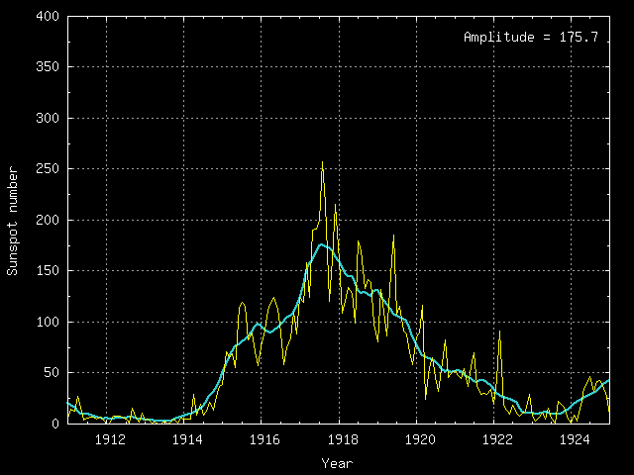Click the 400 y-axis tick label
This screenshot has width=634, height=475.
tap(49, 17)
